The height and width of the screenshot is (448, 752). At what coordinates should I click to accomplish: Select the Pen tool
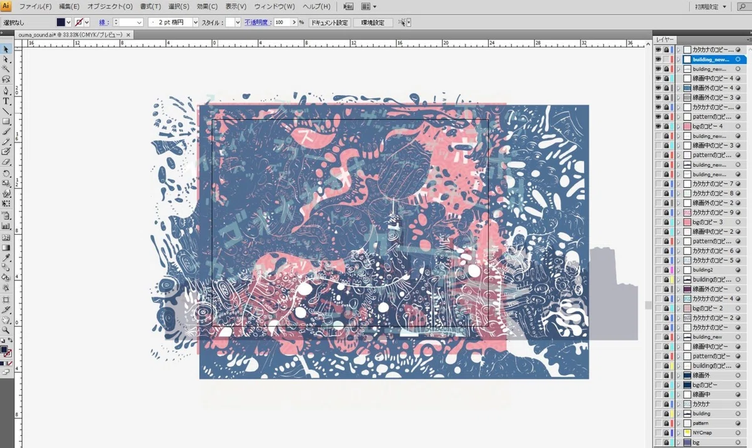click(6, 90)
